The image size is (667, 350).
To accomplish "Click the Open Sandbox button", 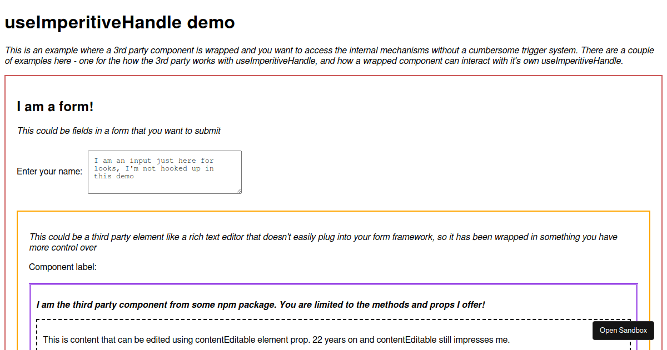I will click(623, 330).
